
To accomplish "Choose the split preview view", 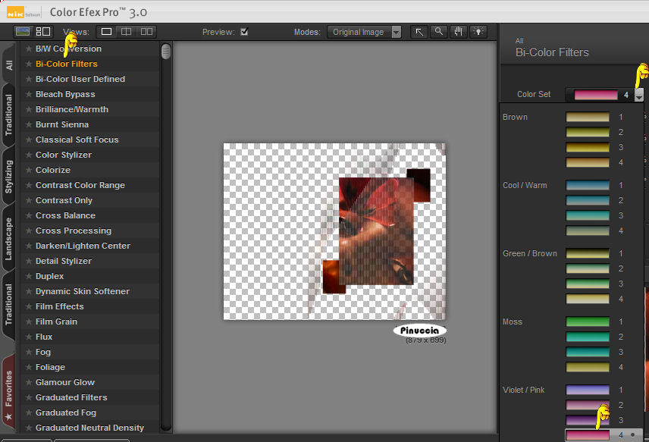I will (127, 32).
